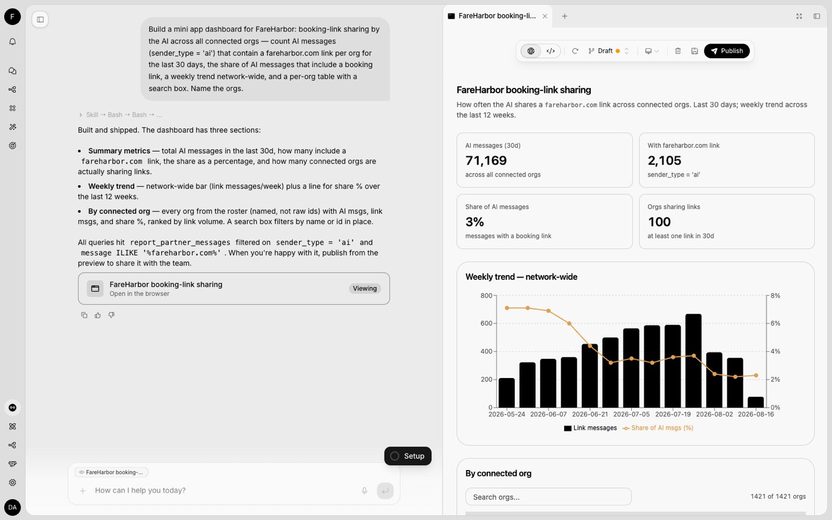This screenshot has height=520, width=832.
Task: Open the device viewport dropdown
Action: [652, 51]
